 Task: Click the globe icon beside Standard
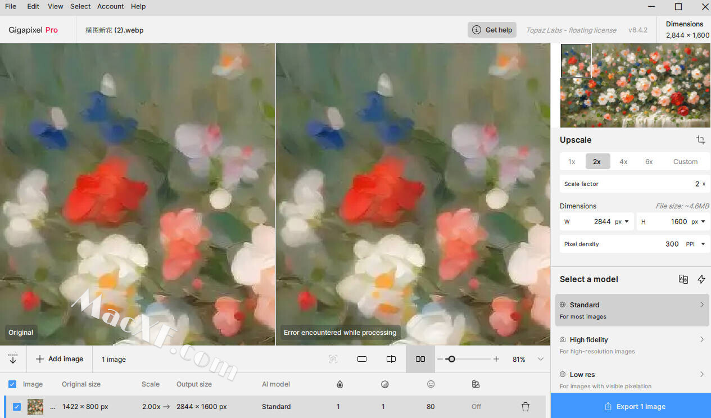[563, 305]
